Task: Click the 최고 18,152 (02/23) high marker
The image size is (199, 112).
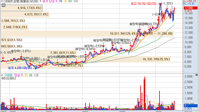Action: (x=143, y=4)
